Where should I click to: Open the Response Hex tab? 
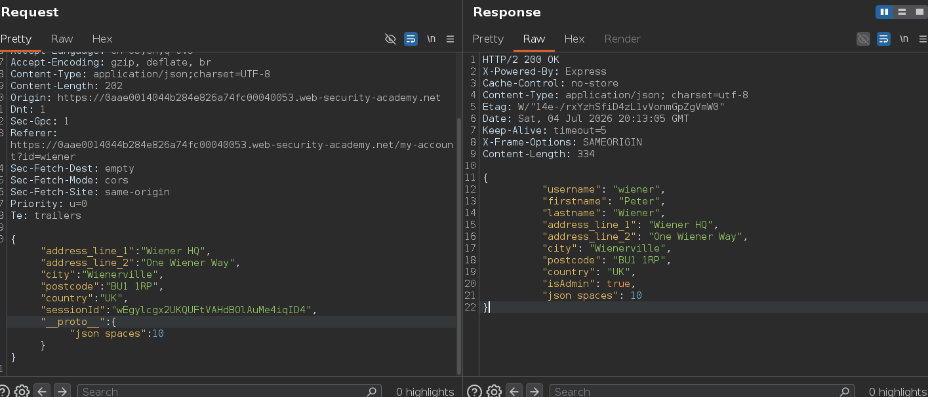575,39
